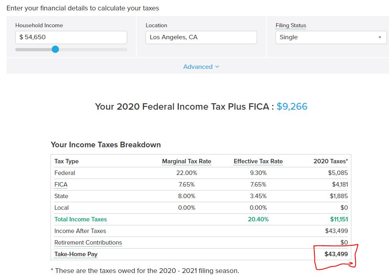Click the Marginal Tax Rate column header

pyautogui.click(x=186, y=161)
